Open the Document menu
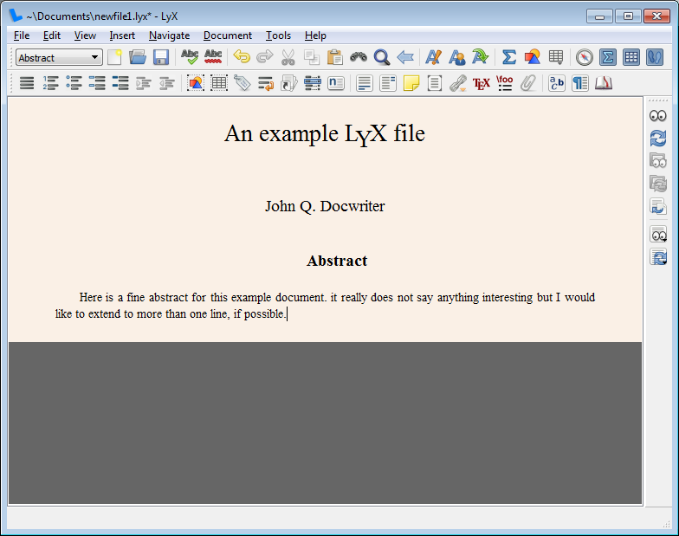 click(x=227, y=36)
